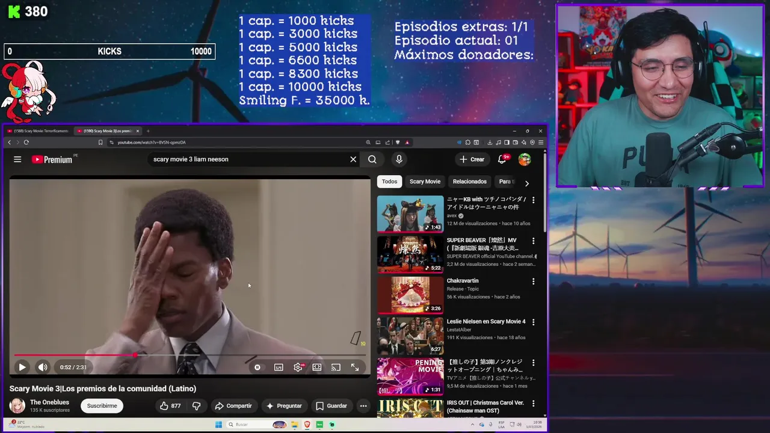This screenshot has height=433, width=770.
Task: Switch to theater mode
Action: click(317, 367)
